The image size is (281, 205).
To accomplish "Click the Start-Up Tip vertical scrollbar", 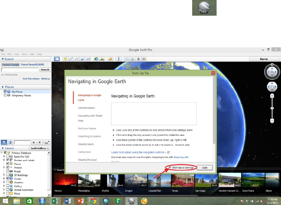I will [214, 110].
